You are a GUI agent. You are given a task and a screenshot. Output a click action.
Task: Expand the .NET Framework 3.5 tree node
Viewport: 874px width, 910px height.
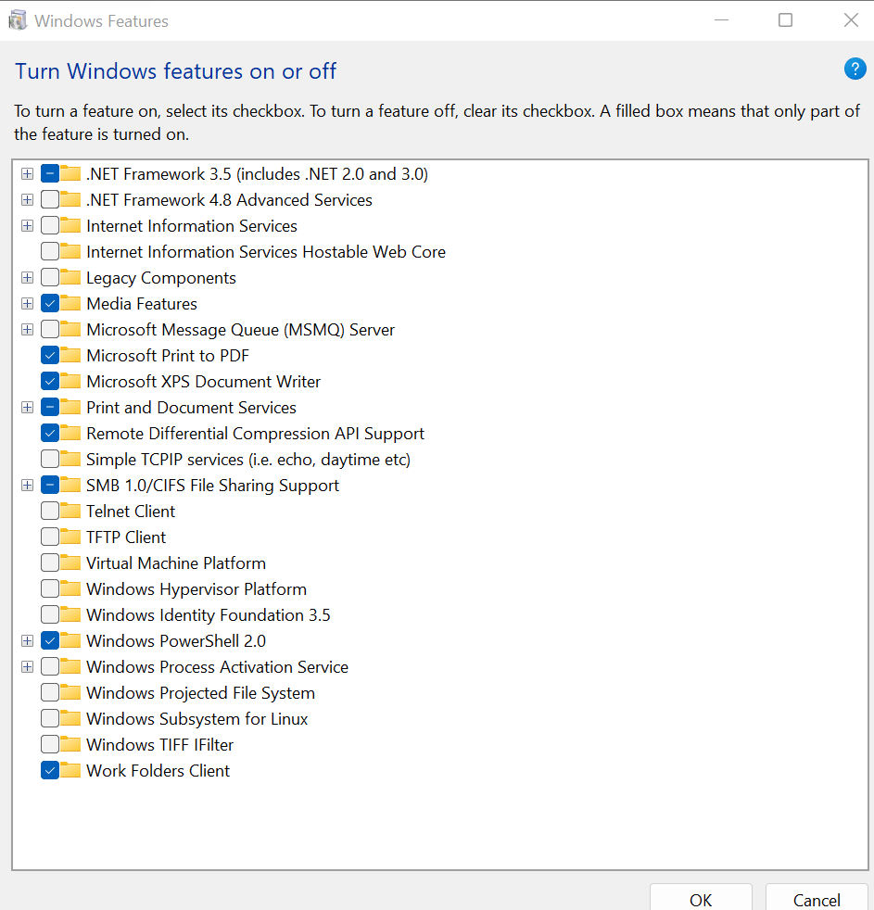coord(27,173)
